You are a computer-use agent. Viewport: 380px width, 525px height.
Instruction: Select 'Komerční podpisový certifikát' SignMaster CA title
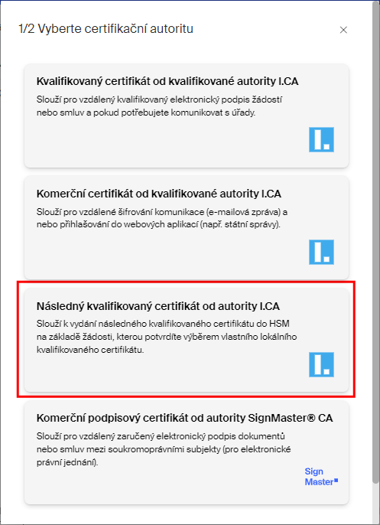pos(185,418)
